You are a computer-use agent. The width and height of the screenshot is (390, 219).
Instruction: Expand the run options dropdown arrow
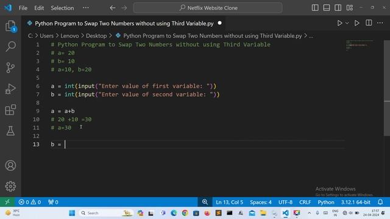[347, 23]
